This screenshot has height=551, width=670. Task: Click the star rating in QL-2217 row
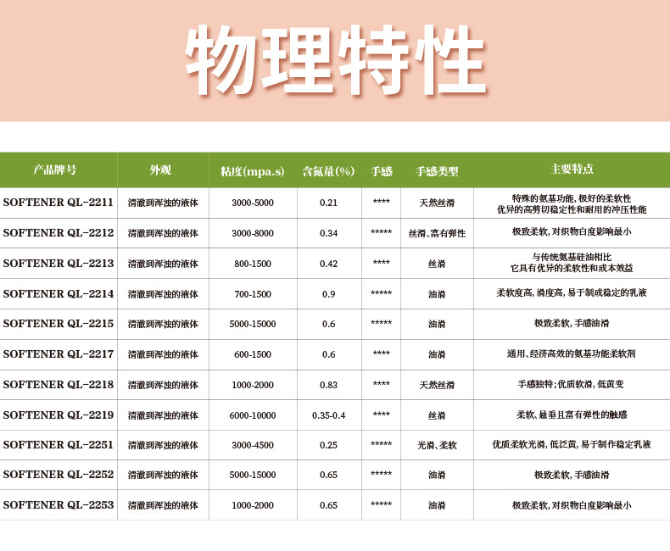pyautogui.click(x=381, y=353)
